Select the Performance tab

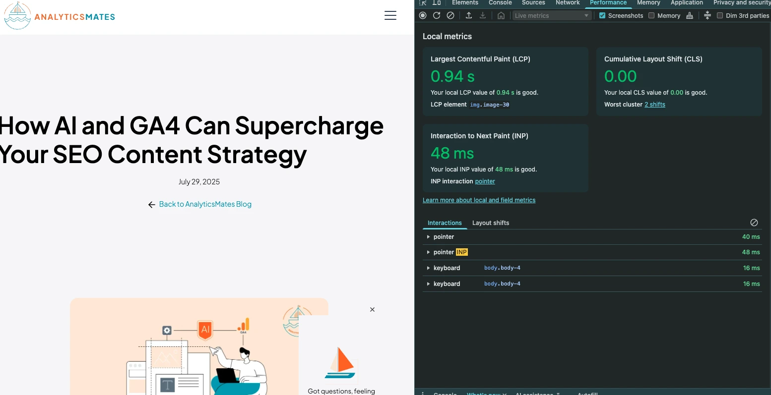click(x=608, y=2)
